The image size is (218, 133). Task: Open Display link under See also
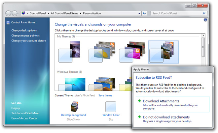[16, 108]
